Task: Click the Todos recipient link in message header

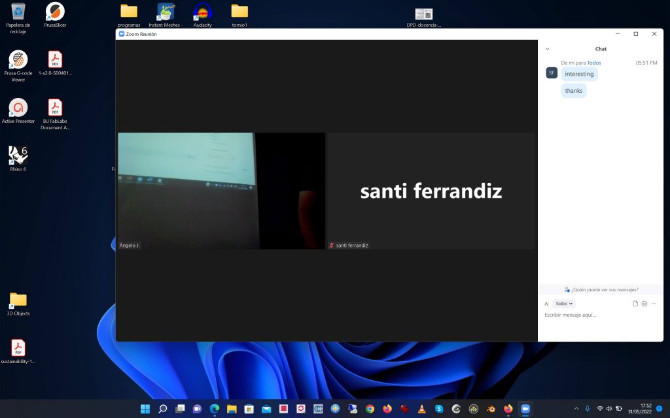Action: 594,63
